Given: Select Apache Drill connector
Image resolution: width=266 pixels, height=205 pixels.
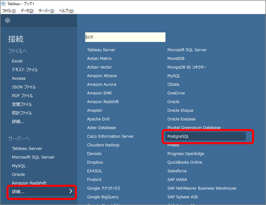Looking at the screenshot, I should (x=98, y=119).
